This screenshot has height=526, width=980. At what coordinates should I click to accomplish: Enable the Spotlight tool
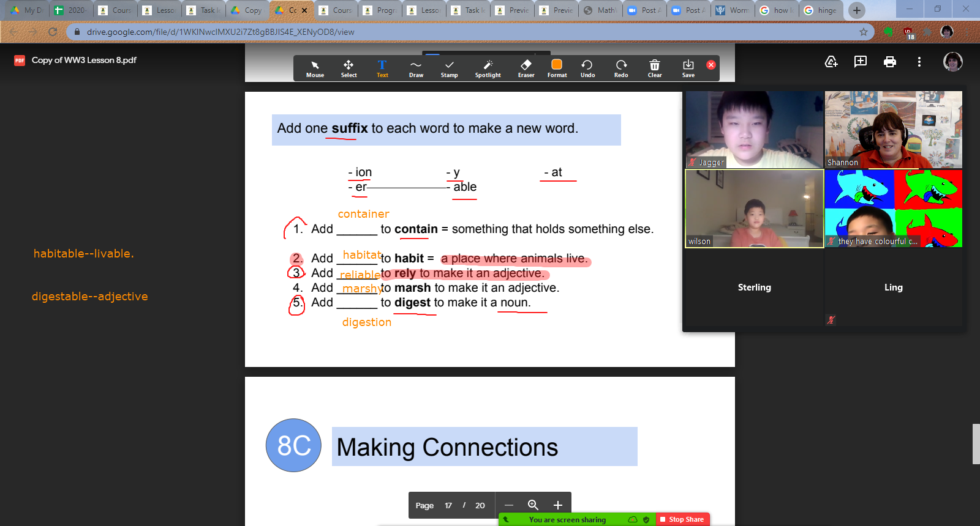(488, 69)
